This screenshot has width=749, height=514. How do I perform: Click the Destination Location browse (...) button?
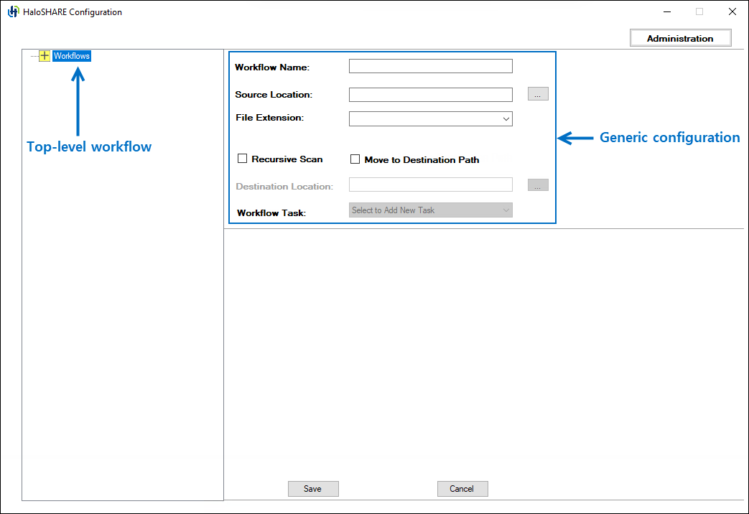pos(537,184)
